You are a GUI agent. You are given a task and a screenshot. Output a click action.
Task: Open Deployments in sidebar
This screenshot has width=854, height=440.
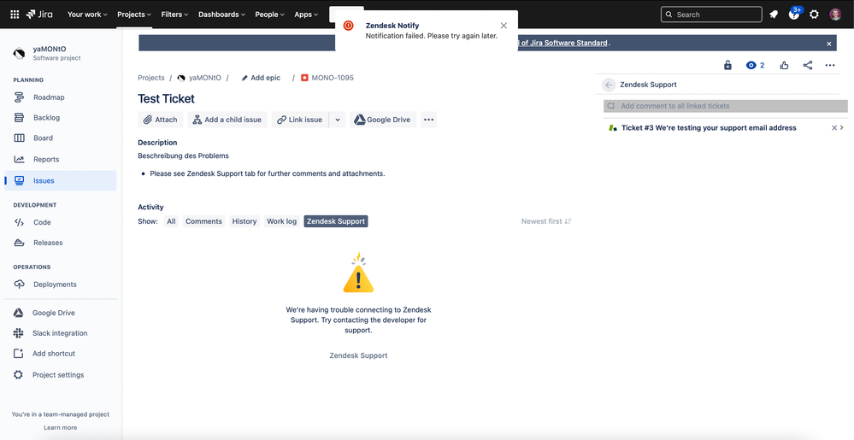61,285
